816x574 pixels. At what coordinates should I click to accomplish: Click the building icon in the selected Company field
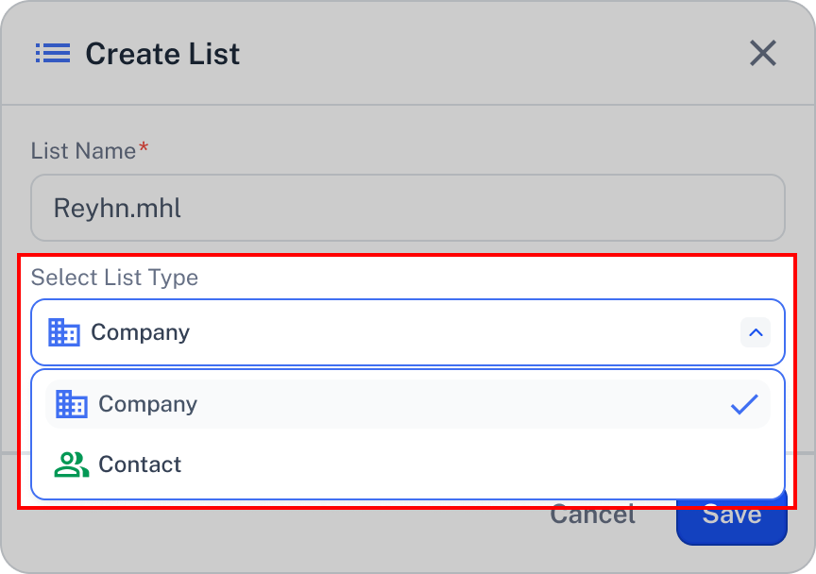[64, 332]
